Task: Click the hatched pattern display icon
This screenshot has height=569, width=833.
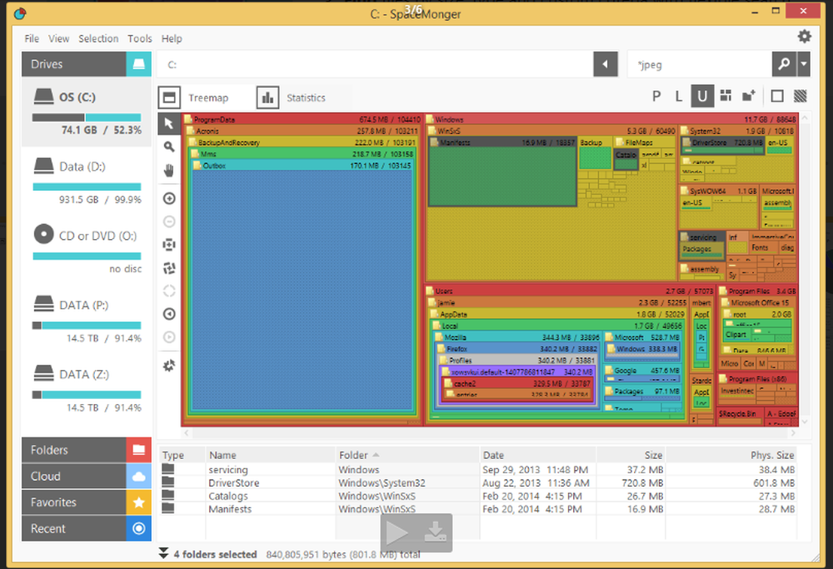Action: tap(800, 96)
